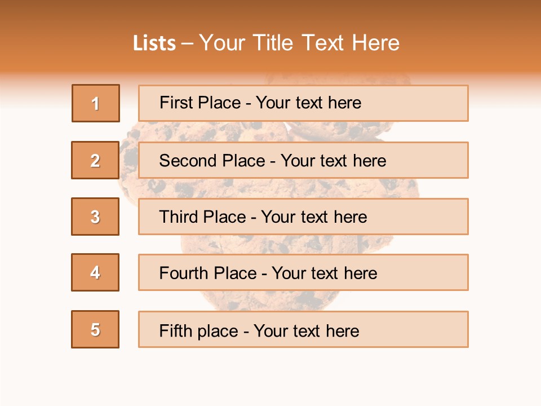This screenshot has height=406, width=541.
Task: Click "Your text here" in the Third Place row
Action: tap(314, 217)
